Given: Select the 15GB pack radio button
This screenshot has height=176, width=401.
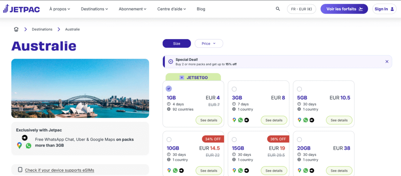Looking at the screenshot, I should 234,140.
